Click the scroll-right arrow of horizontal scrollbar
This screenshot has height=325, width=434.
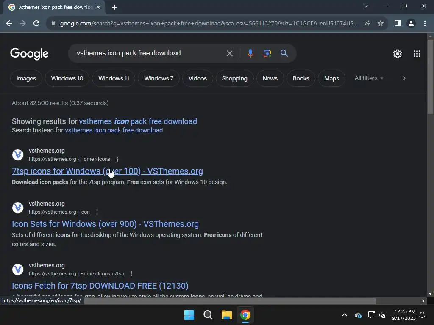(423, 301)
